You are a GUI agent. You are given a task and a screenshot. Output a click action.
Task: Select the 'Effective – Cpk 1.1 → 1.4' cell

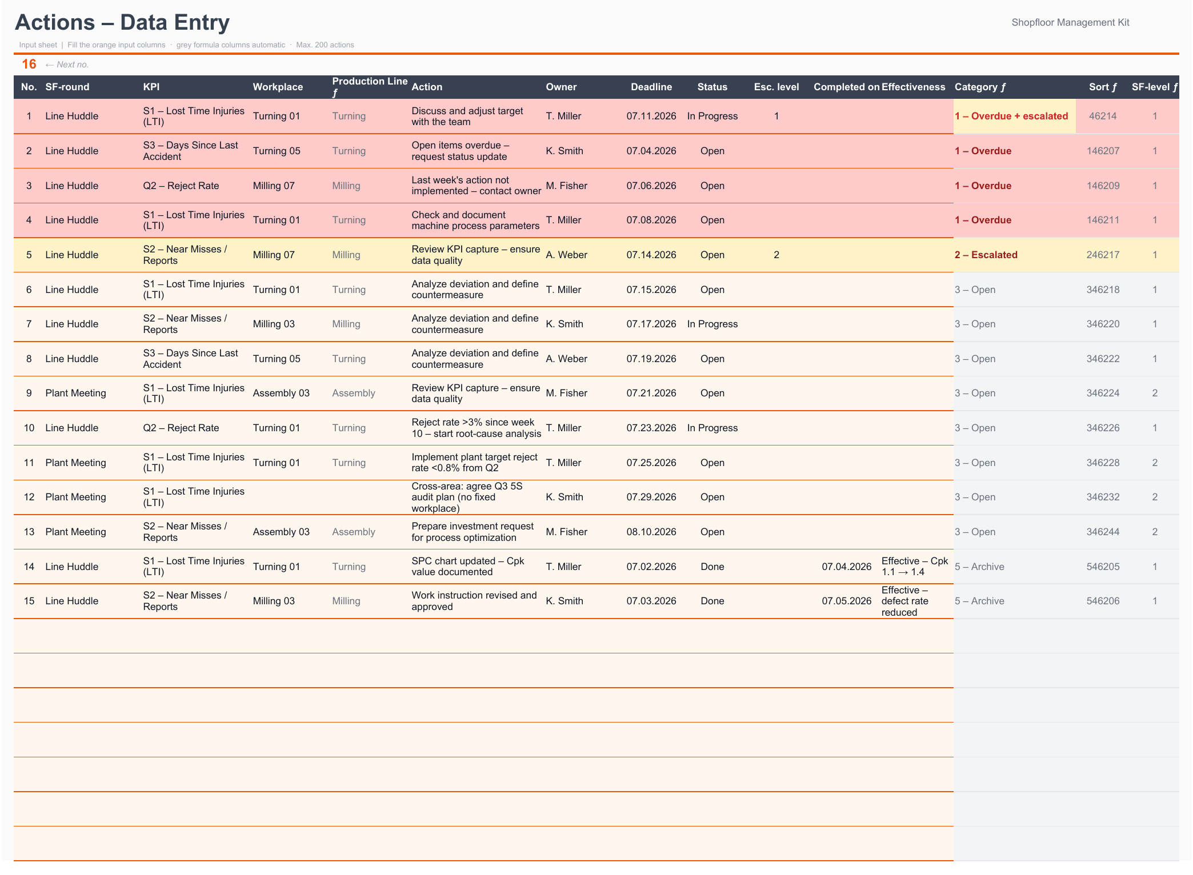coord(916,567)
